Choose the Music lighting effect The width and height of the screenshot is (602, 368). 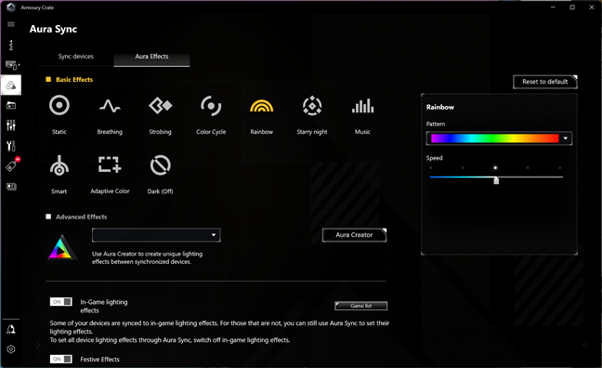click(363, 106)
